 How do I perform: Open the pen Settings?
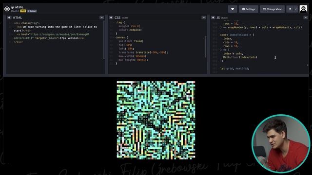tap(249, 9)
